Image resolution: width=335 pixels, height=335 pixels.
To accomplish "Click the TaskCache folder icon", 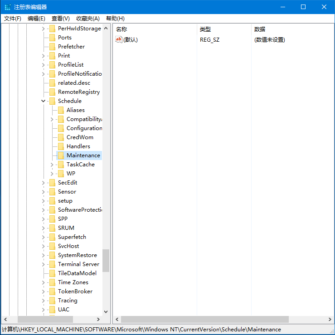I will [61, 165].
